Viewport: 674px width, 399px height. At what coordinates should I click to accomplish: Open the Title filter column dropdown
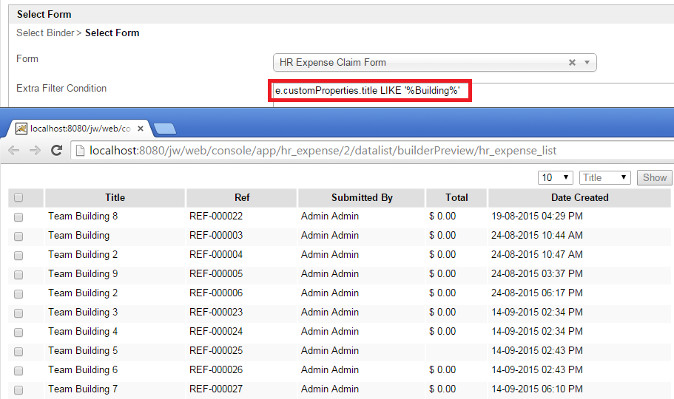coord(605,177)
